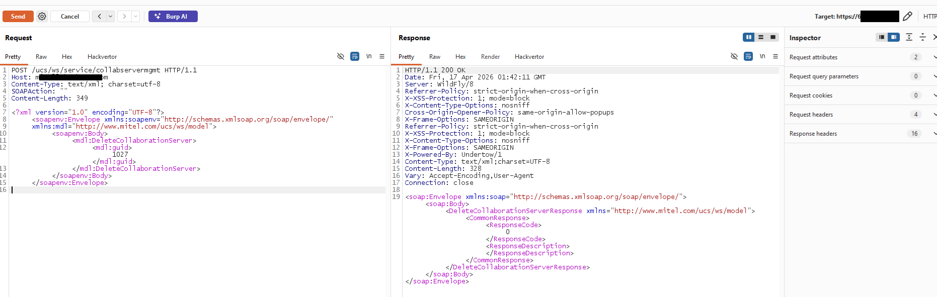Hide non-printable characters in Response pane

coord(734,56)
